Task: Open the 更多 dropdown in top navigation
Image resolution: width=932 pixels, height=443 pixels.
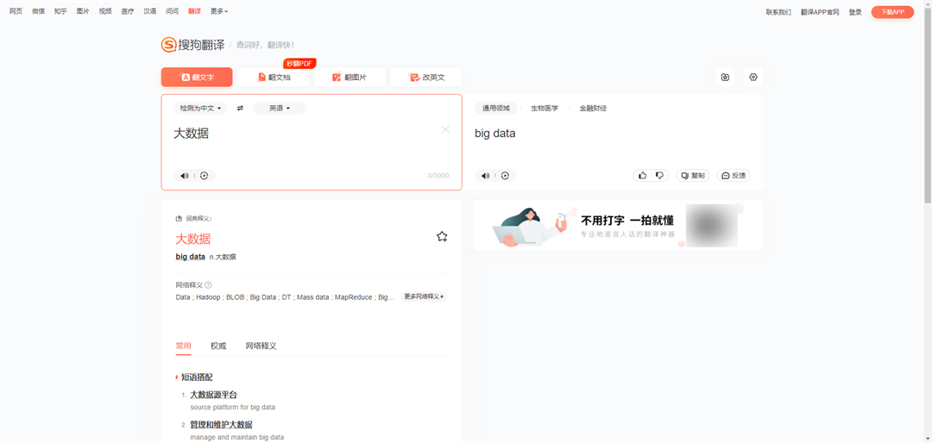Action: coord(219,11)
